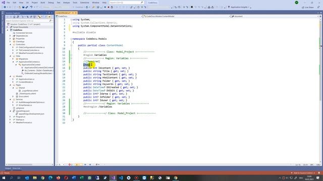Image resolution: width=323 pixels, height=181 pixels.
Task: Expand the Migrations folder
Action: point(13,59)
